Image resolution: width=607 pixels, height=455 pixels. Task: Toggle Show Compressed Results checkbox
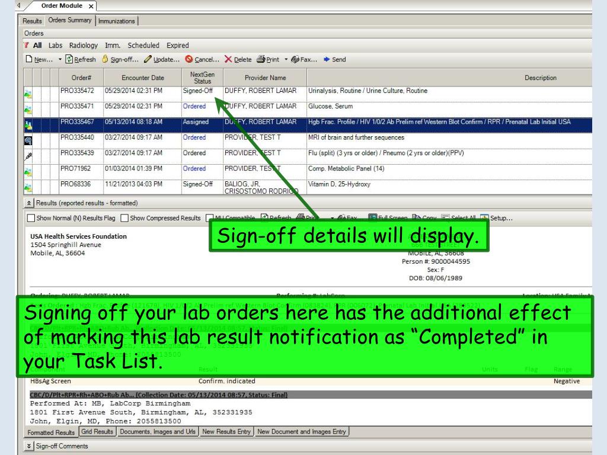(x=124, y=218)
